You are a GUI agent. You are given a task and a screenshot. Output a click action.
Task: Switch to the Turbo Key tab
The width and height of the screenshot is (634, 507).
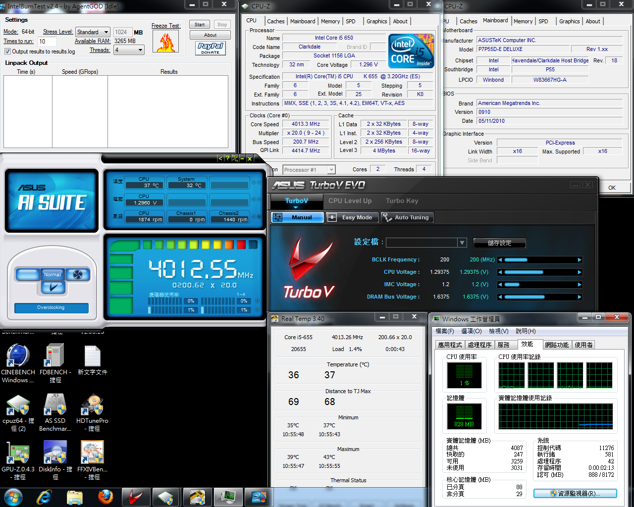coord(402,201)
